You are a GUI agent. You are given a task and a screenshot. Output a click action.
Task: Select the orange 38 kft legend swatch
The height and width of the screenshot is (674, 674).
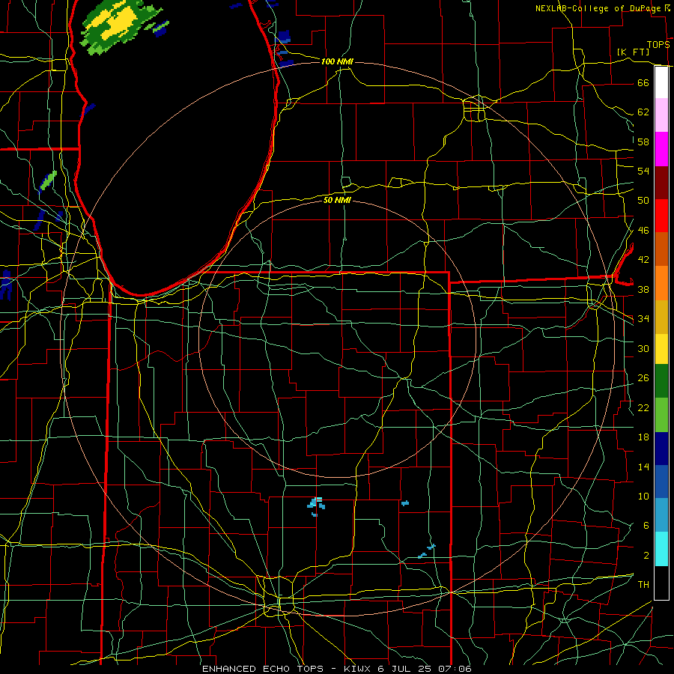point(661,283)
